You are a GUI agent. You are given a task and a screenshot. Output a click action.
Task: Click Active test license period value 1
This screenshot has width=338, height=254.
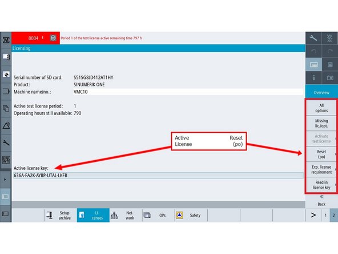[75, 106]
